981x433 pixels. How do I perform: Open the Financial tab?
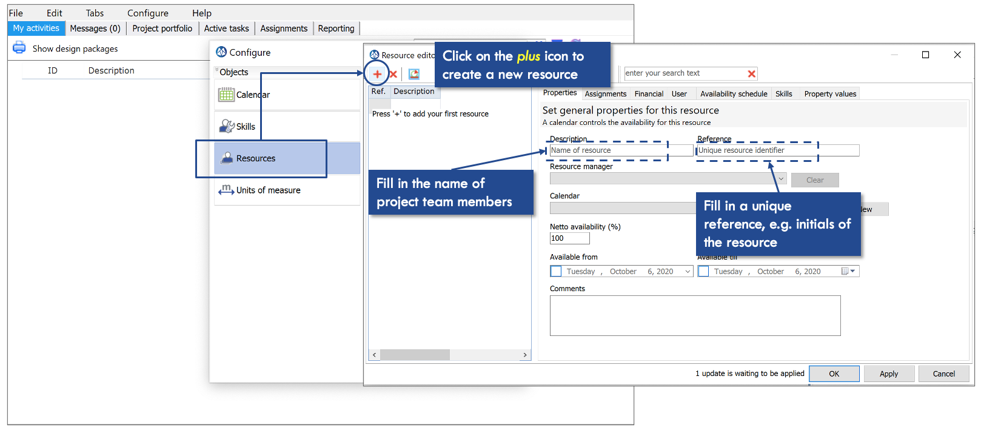point(649,94)
